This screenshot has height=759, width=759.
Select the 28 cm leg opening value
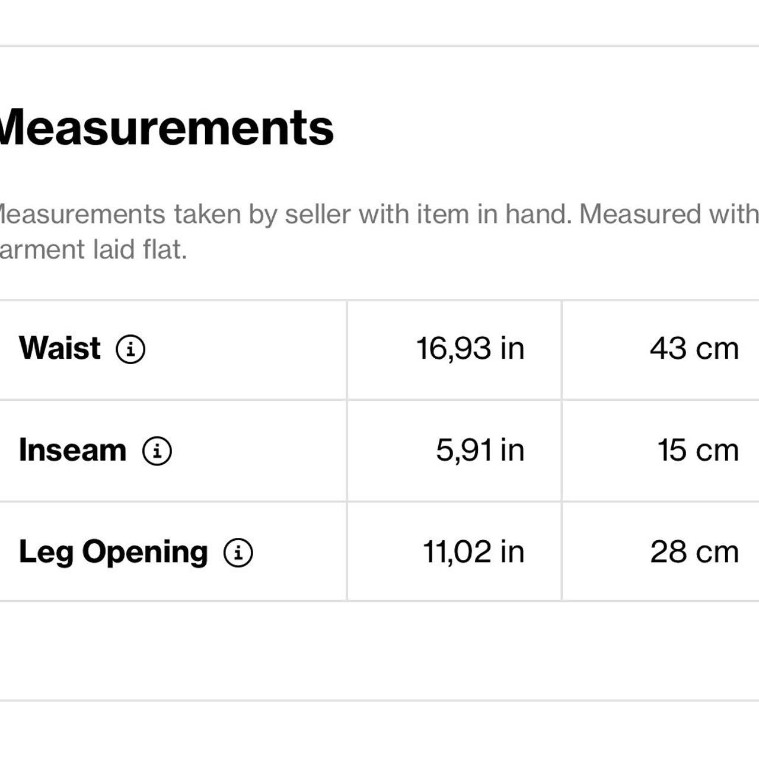tap(694, 552)
